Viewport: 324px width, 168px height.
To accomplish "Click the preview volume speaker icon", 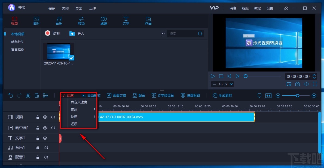I will pyautogui.click(x=306, y=84).
